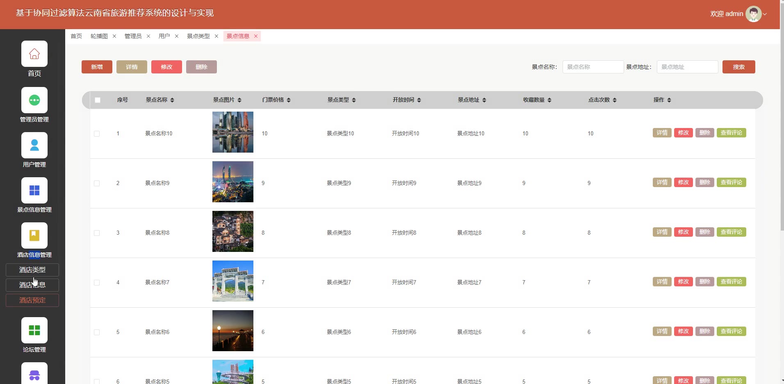
Task: Check the checkbox for row 景点名称10
Action: (x=97, y=134)
